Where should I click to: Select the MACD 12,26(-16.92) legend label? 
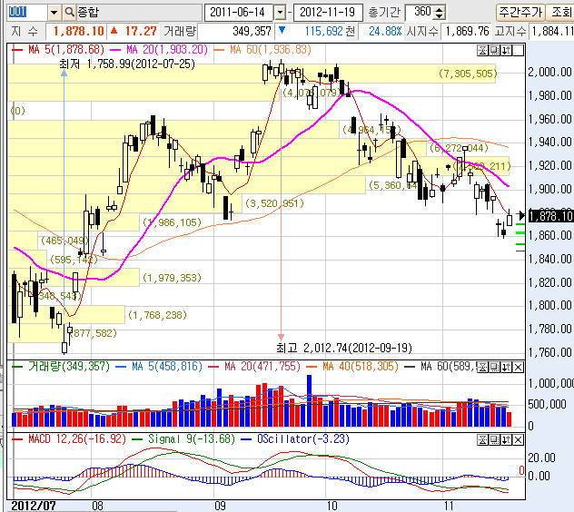pos(77,438)
